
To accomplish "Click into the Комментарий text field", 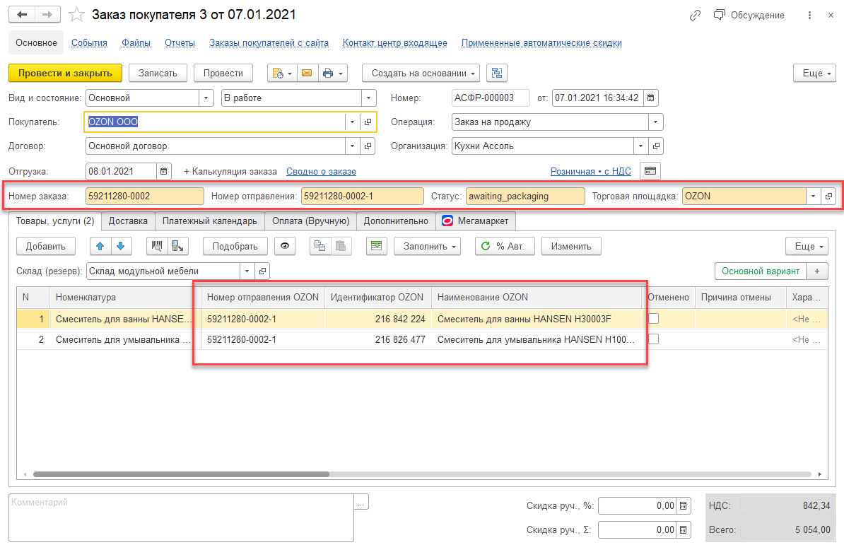I will click(x=180, y=517).
